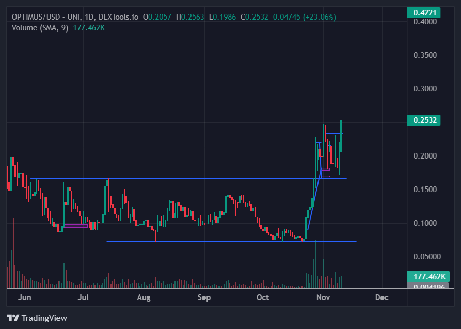Click the Nov label on time axis
This screenshot has width=461, height=329.
coord(323,297)
